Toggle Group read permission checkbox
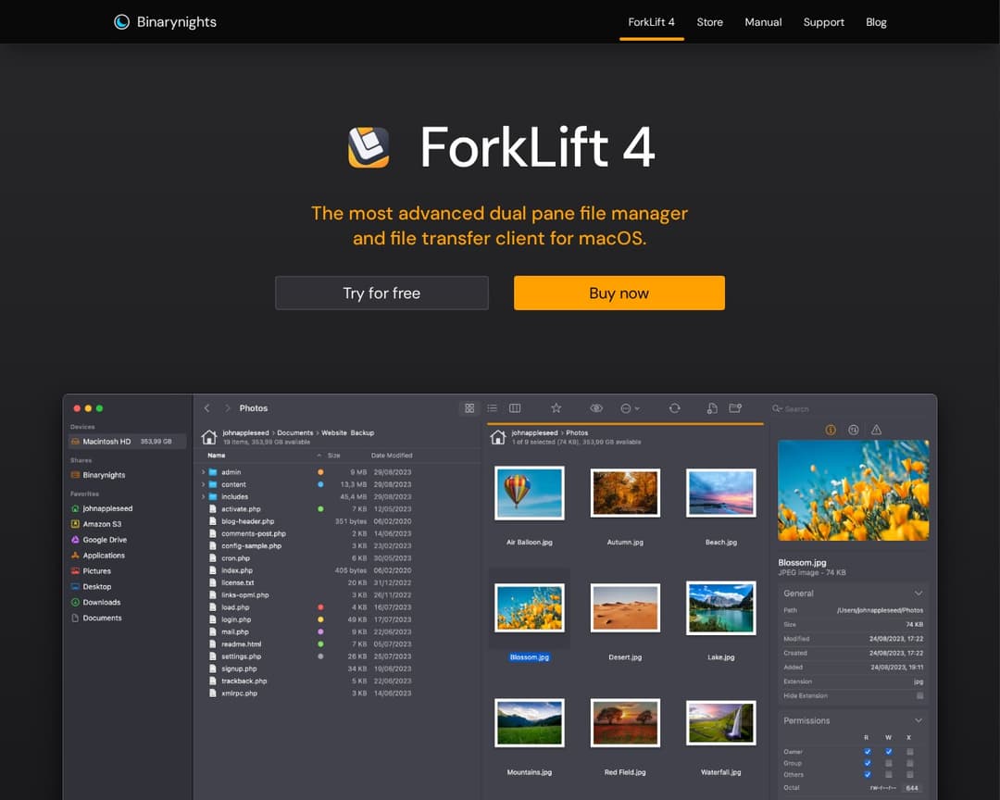This screenshot has width=1000, height=800. [x=868, y=763]
